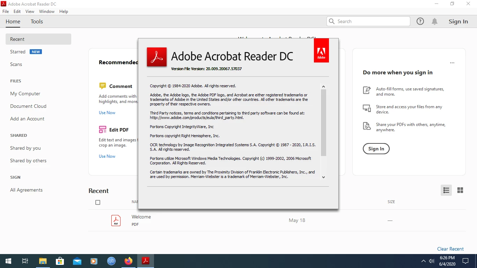
Task: Open the Window menu
Action: [x=47, y=12]
